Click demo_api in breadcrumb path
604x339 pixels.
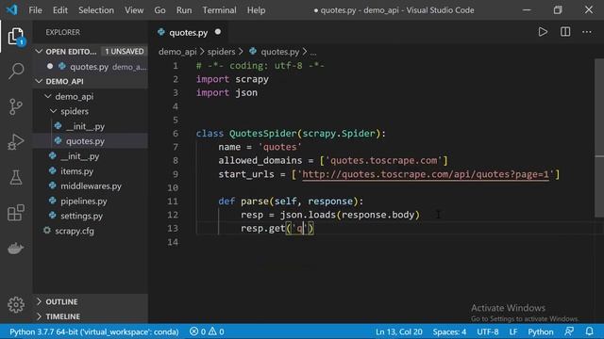tap(177, 52)
